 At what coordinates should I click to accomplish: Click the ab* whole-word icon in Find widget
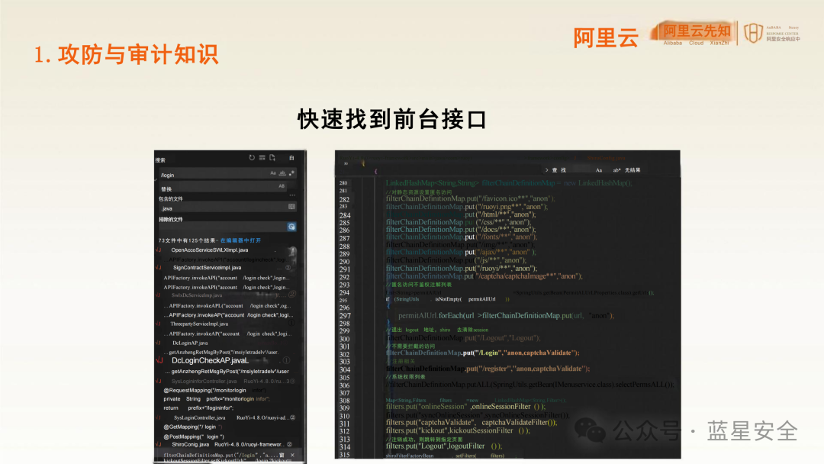coord(616,171)
